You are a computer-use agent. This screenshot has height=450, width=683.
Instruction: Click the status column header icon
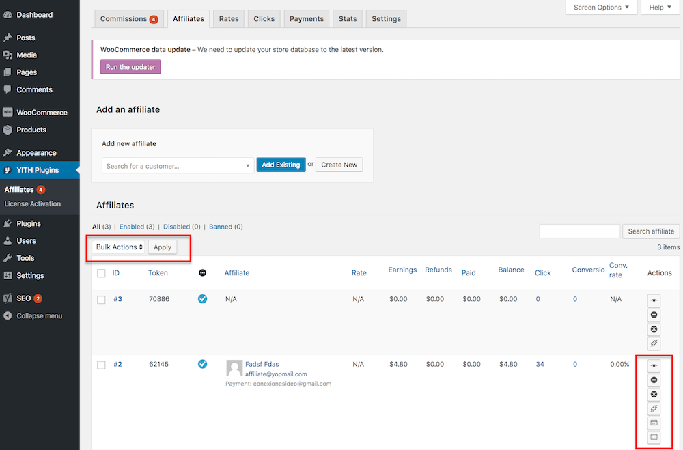202,273
